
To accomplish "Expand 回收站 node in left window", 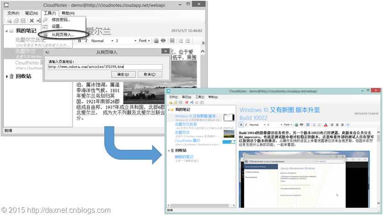I will point(7,77).
